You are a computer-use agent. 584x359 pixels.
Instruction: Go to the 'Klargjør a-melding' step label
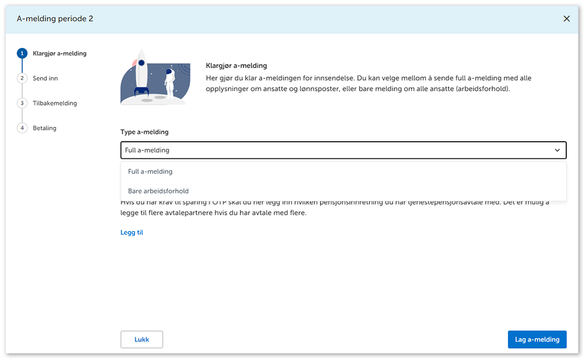(60, 54)
